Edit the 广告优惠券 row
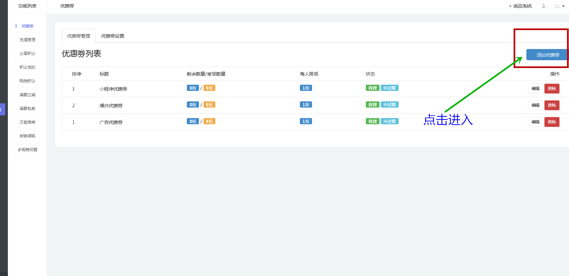Viewport: 569px width, 276px height. click(535, 122)
